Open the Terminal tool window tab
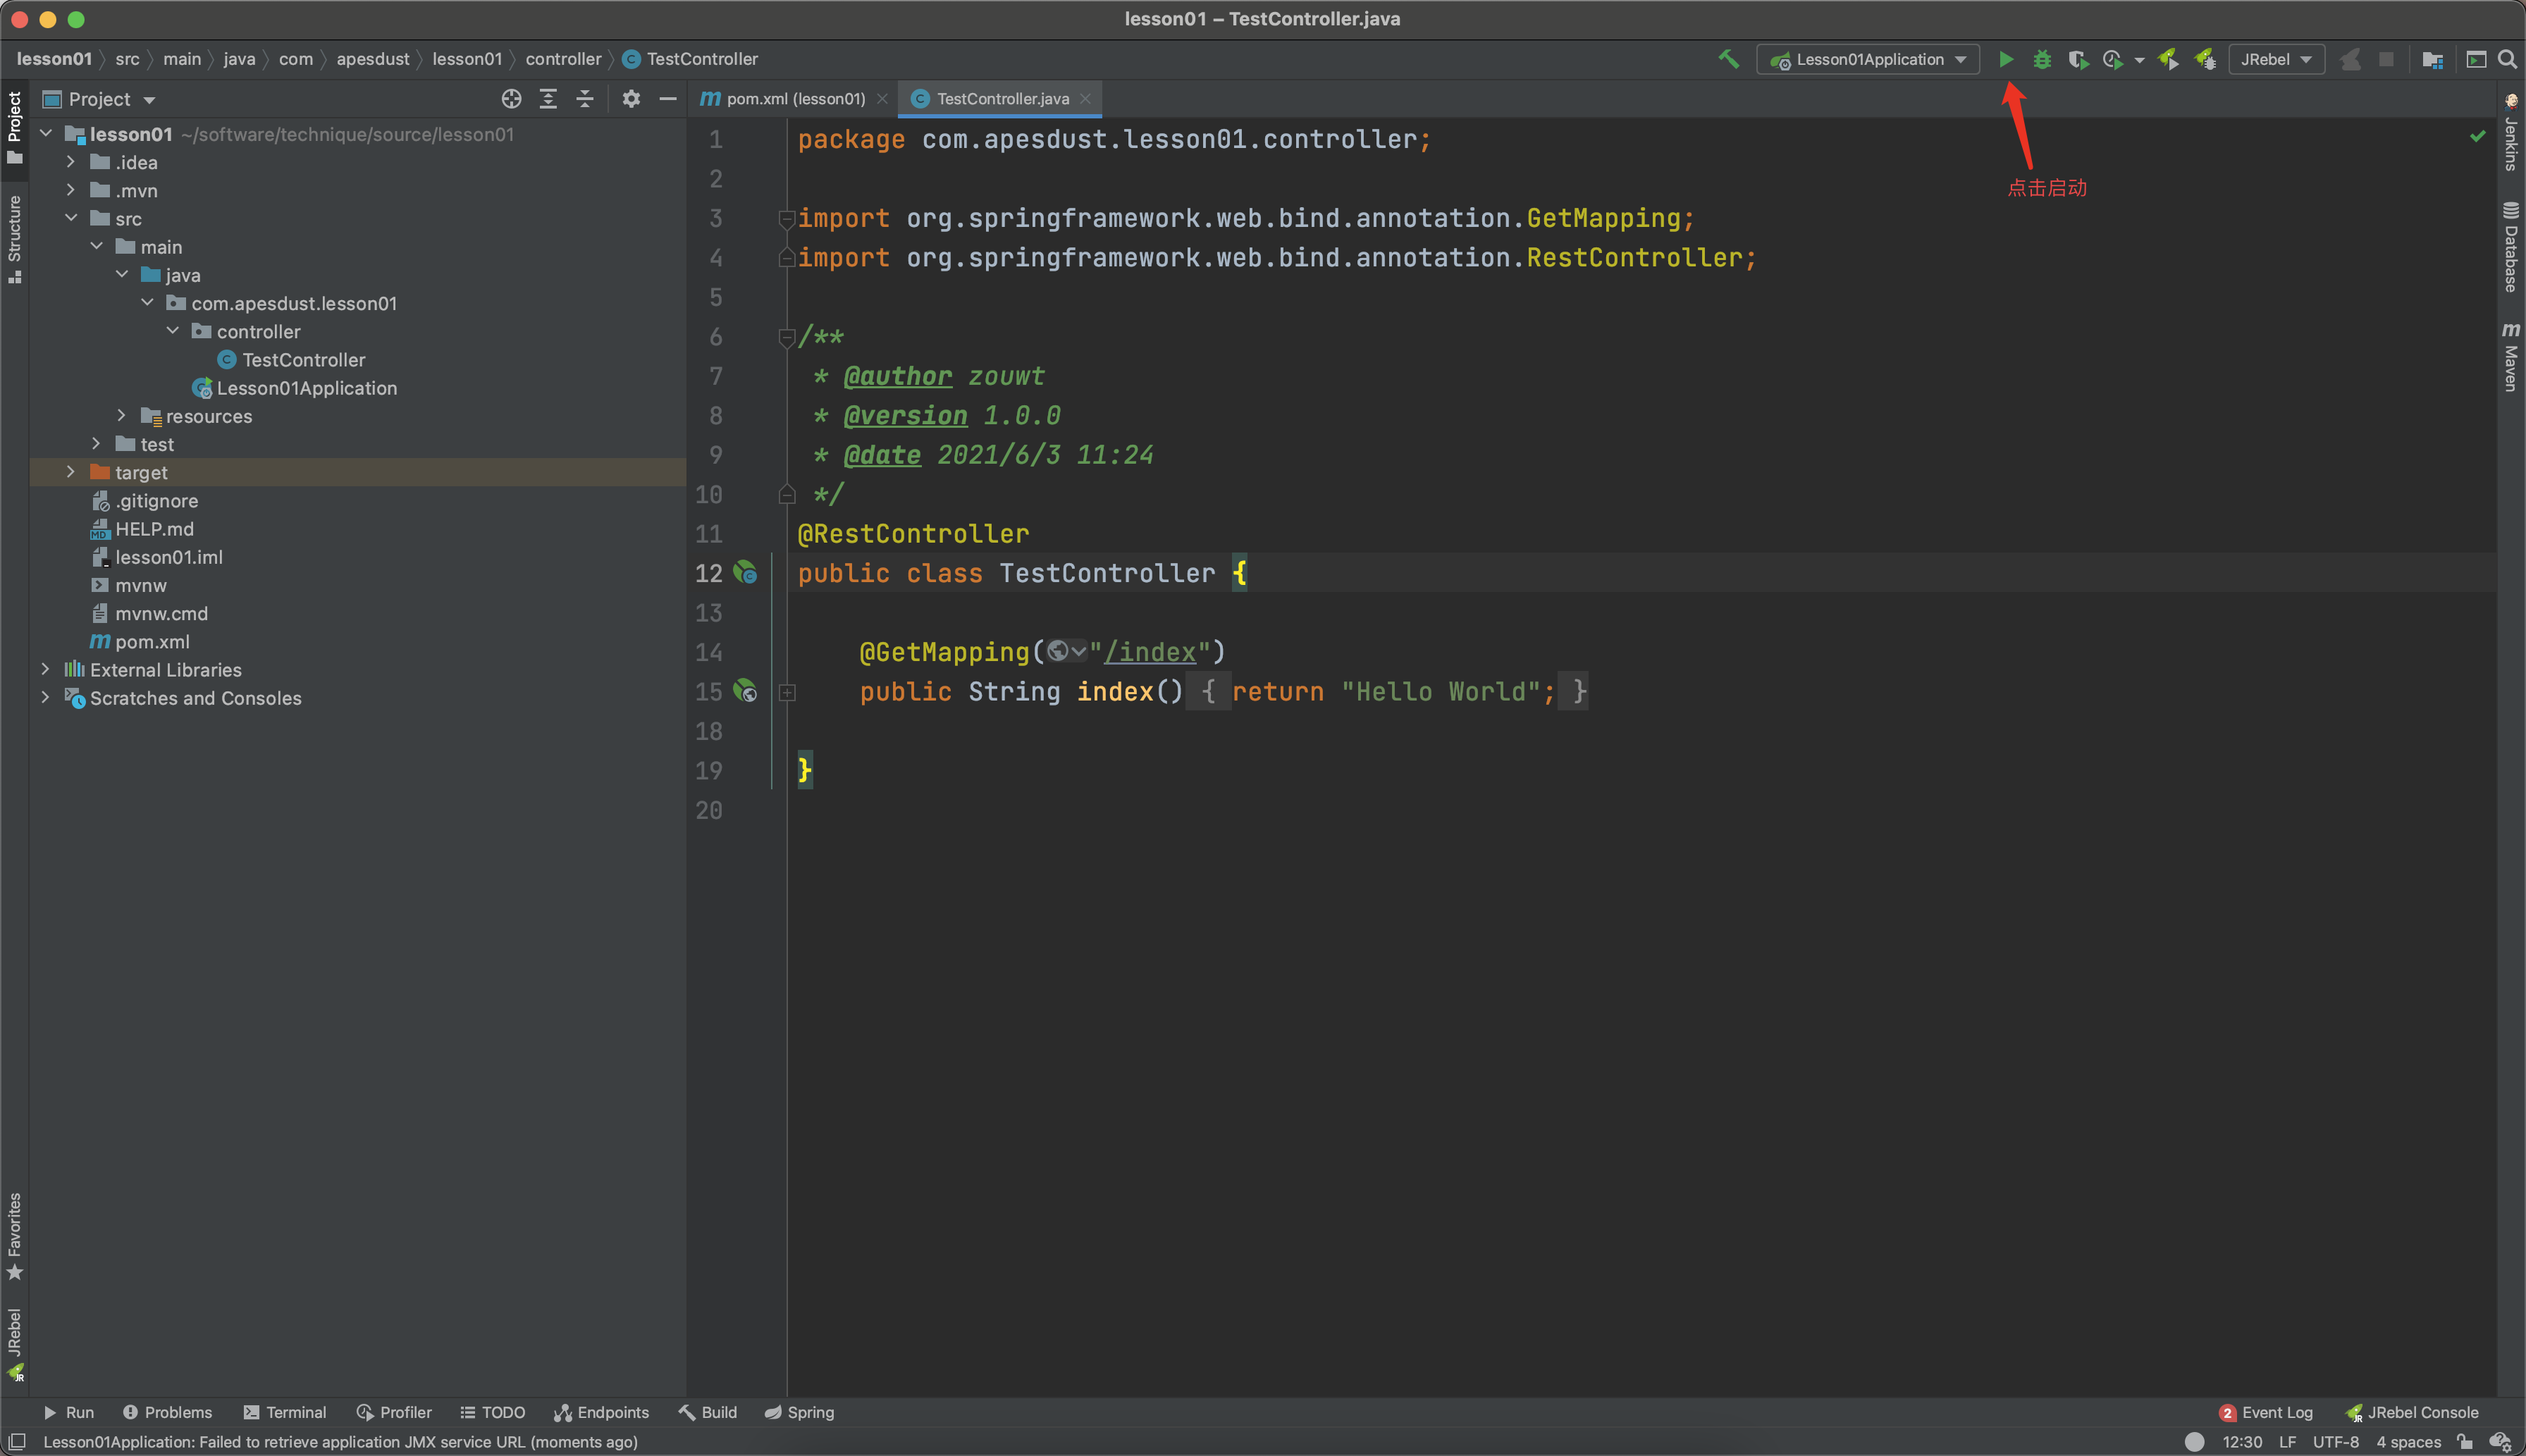The image size is (2526, 1456). 285,1412
